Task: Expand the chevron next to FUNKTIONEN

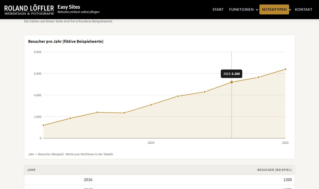Action: (x=257, y=10)
